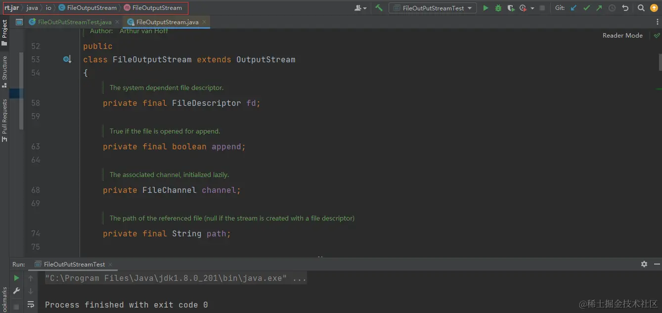Hide the Run panel with minimize icon

656,264
